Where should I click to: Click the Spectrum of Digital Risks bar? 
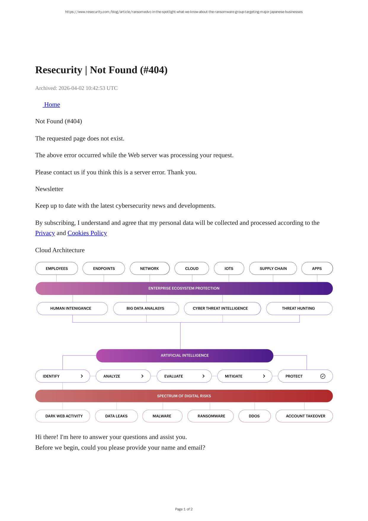[184, 396]
